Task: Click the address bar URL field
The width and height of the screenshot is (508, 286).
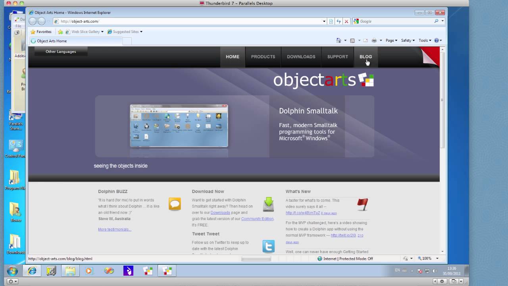Action: point(190,21)
